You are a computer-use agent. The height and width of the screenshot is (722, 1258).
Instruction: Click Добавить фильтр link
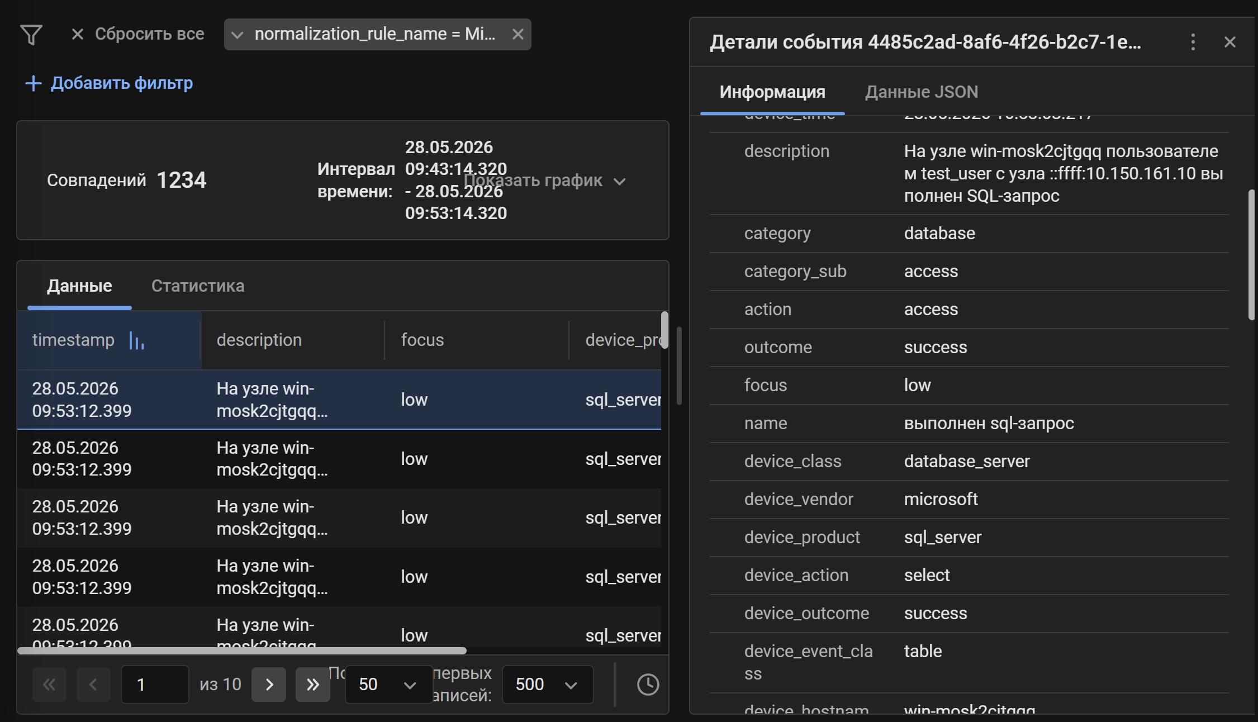tap(122, 83)
